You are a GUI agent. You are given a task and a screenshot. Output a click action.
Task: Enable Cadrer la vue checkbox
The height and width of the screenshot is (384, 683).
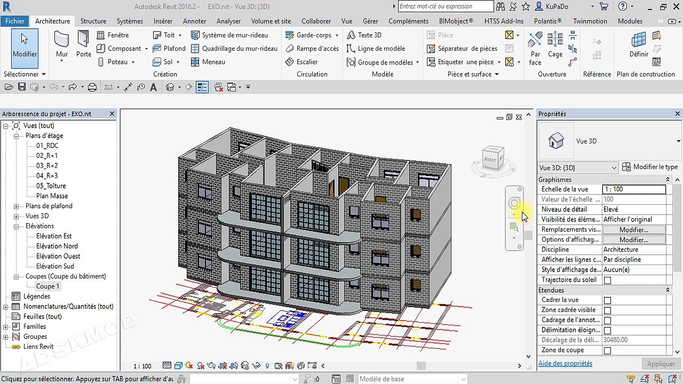pyautogui.click(x=607, y=300)
